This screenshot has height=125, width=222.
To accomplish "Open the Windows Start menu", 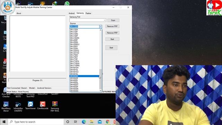I will point(4,122).
